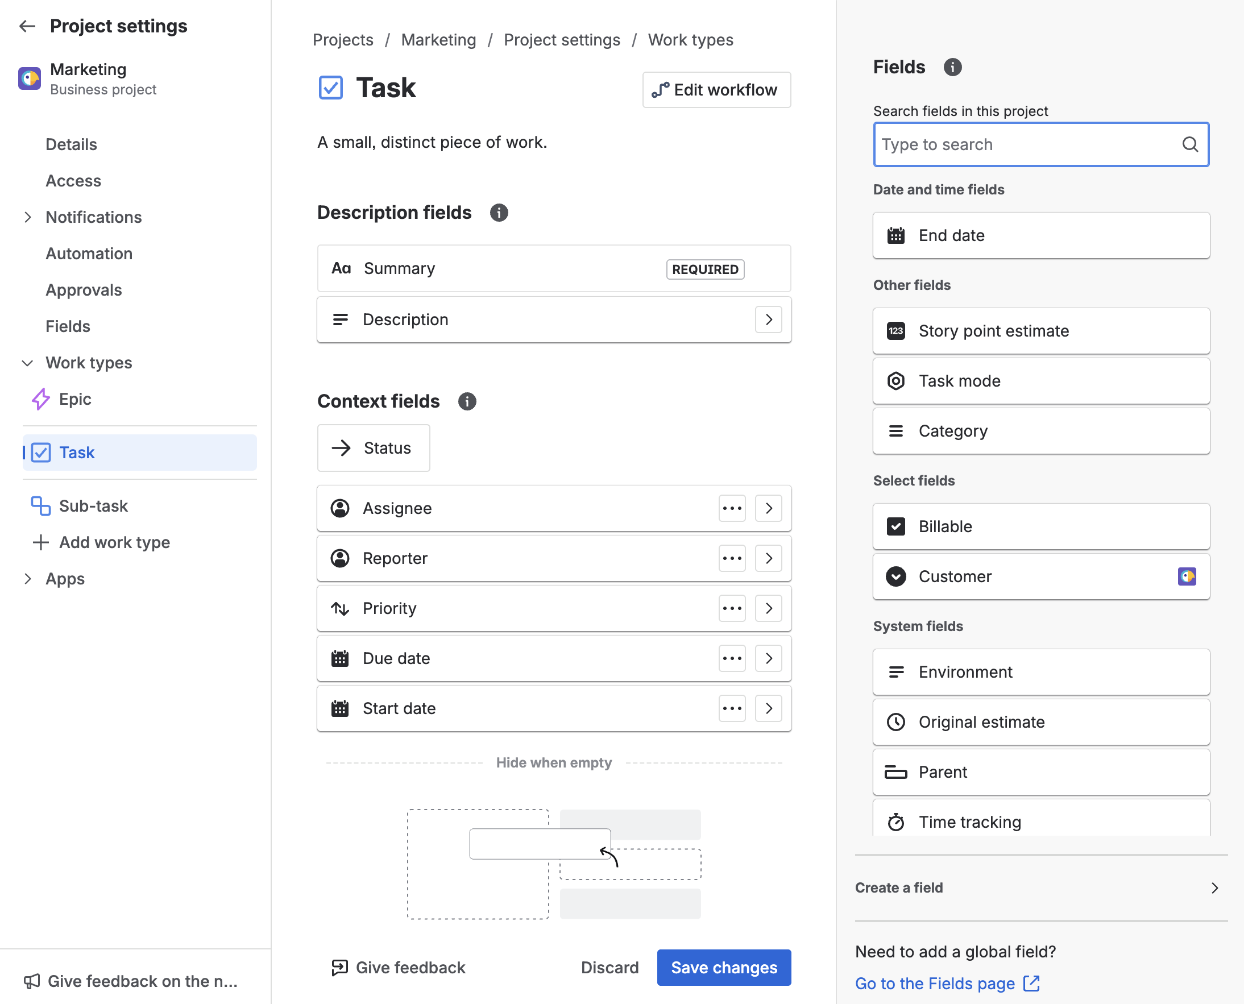Click the Customer field's project badge icon
The image size is (1244, 1004).
tap(1186, 576)
